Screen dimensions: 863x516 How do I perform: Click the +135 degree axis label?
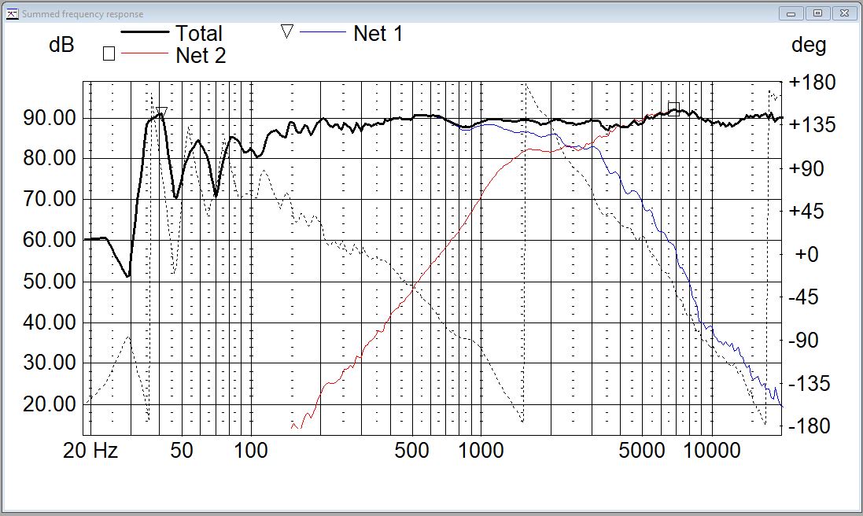click(812, 125)
